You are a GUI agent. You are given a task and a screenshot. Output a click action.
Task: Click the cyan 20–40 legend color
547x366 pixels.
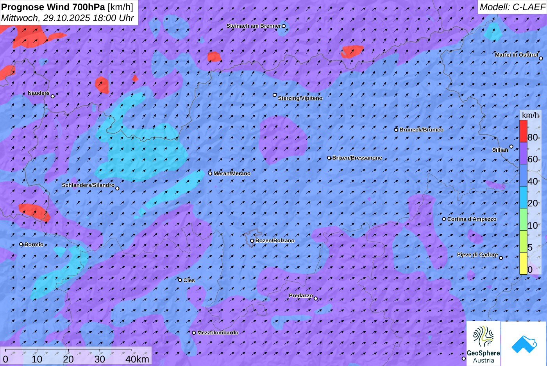pyautogui.click(x=523, y=197)
